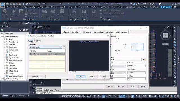This screenshot has width=180, height=101.
Task: Select the Top title position radio button
Action: pos(118,41)
